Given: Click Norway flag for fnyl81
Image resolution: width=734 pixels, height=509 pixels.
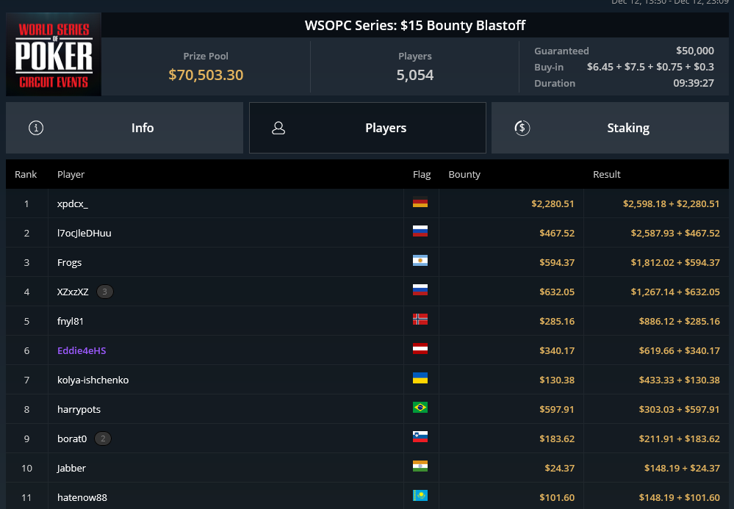Looking at the screenshot, I should pos(420,320).
